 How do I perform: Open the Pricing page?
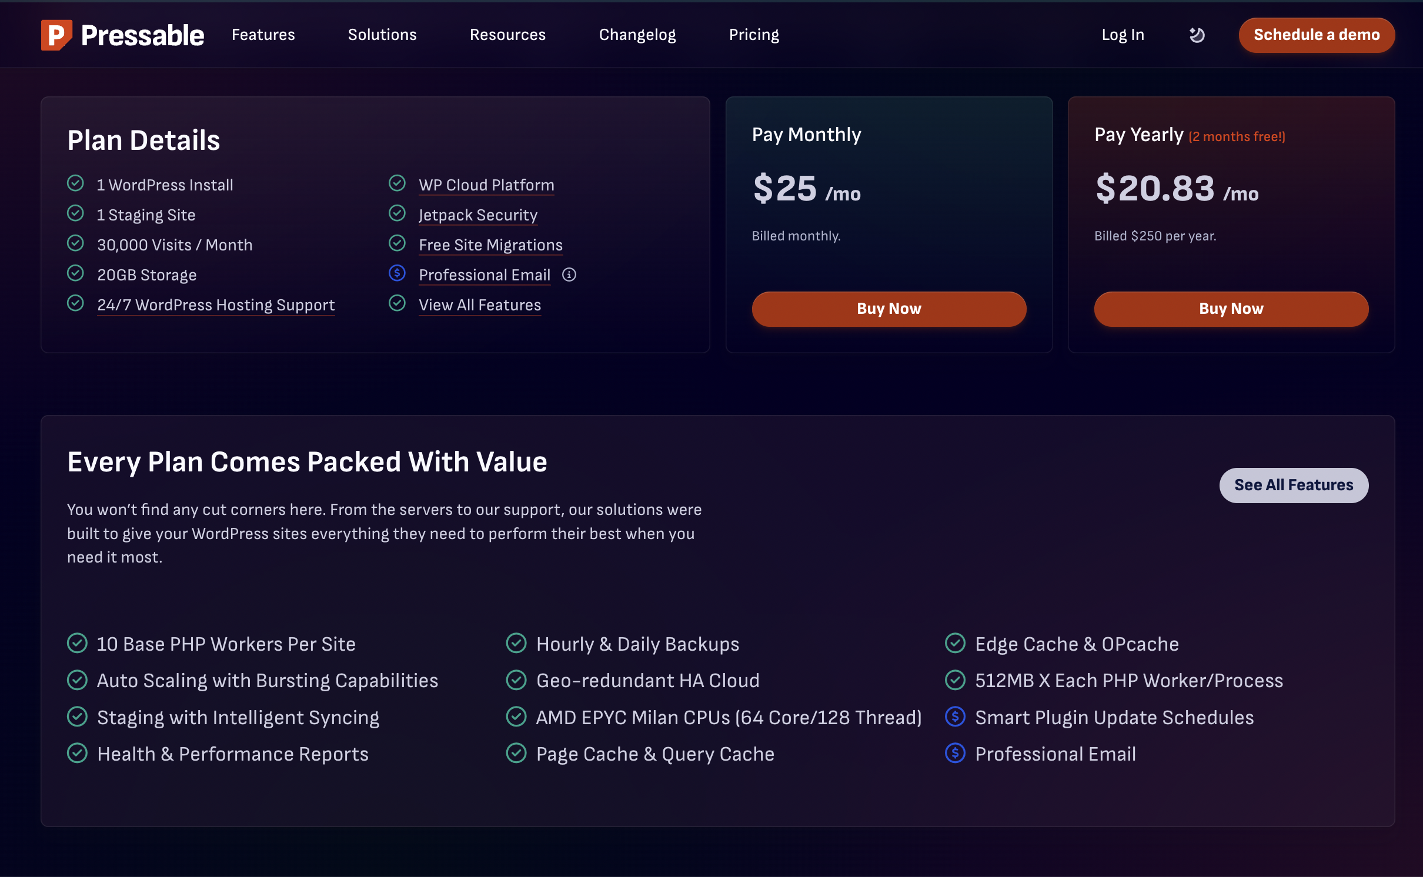coord(754,35)
